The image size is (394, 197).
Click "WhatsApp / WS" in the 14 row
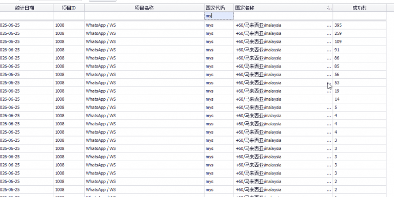[x=101, y=99]
